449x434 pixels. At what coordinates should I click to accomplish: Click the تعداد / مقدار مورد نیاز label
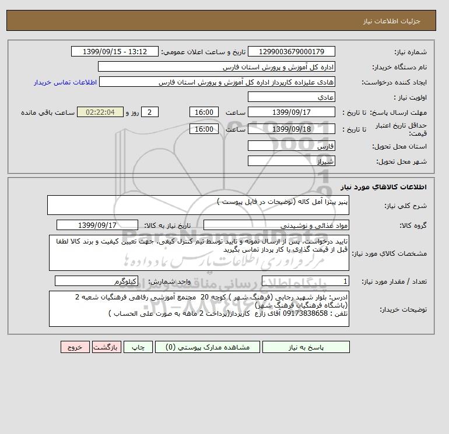[394, 281]
